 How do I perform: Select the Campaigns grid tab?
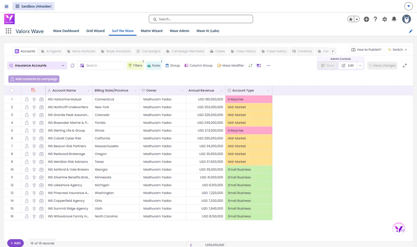tap(148, 51)
